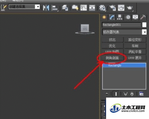149x119 pixels.
Task: Click the Mirror tool icon
Action: [x=46, y=8]
